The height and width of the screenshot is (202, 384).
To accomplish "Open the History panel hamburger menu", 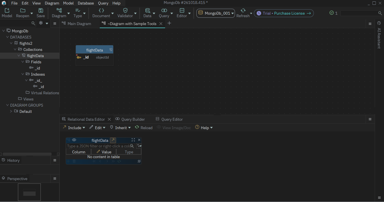I will point(55,160).
